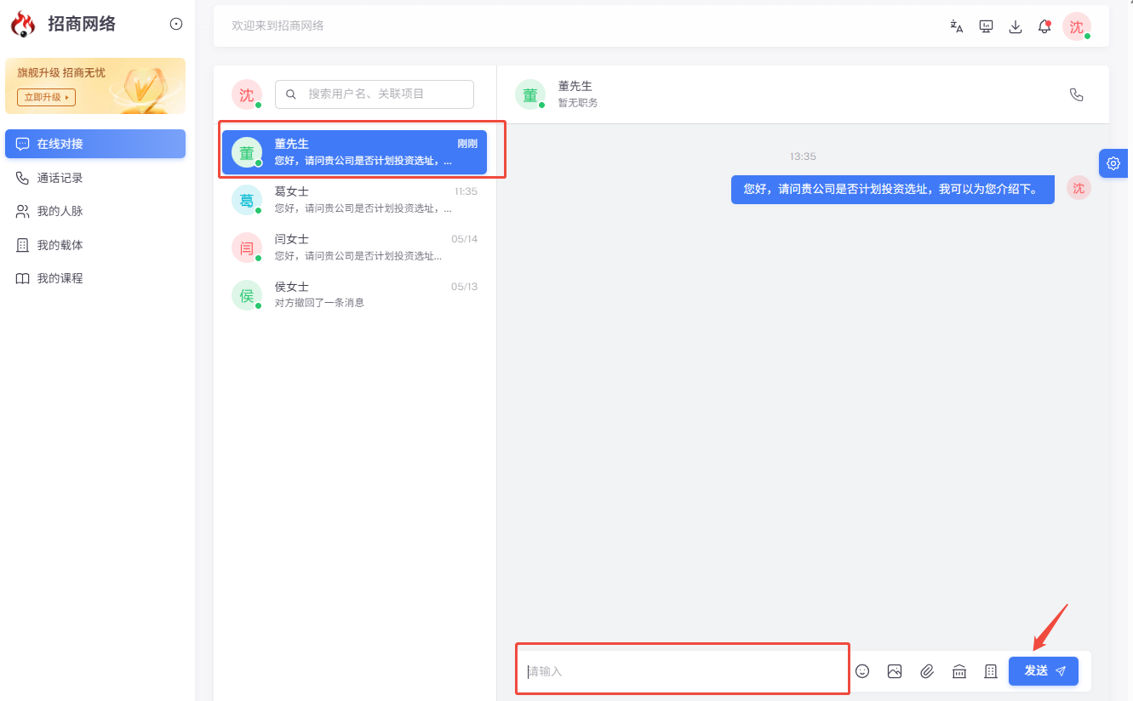Screen dimensions: 1133x701
Task: Click the 沈 avatar above the contact list
Action: pos(246,94)
